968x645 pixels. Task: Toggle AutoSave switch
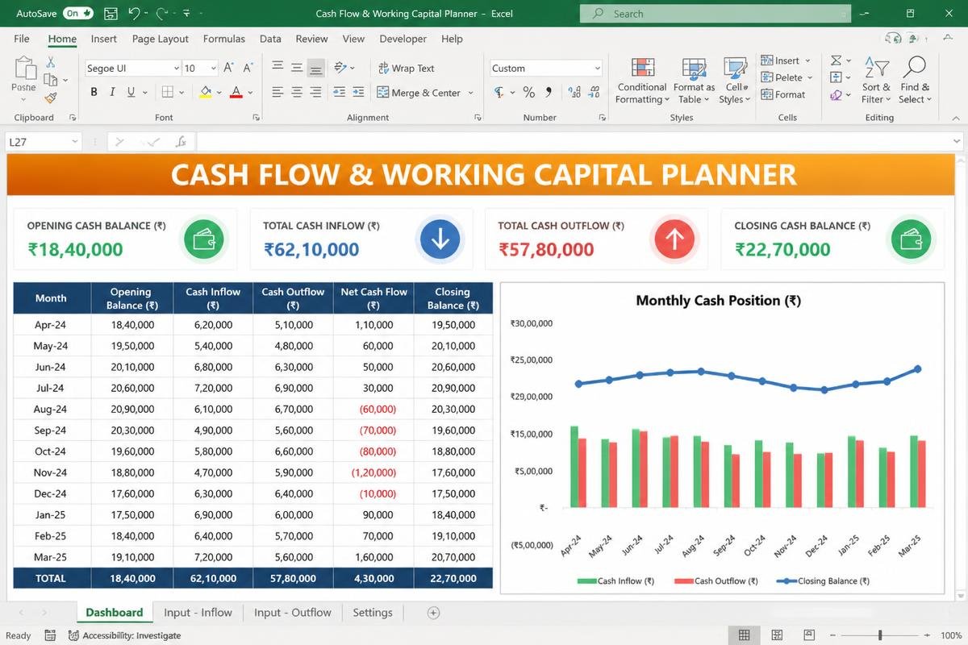(78, 14)
